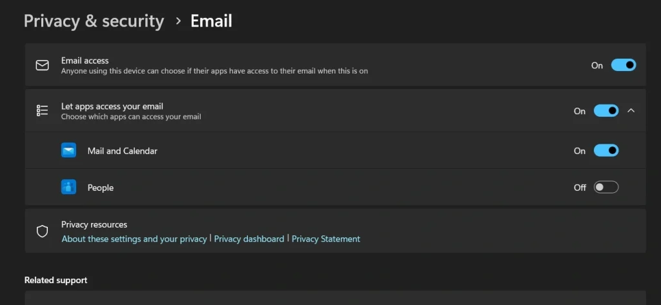Enable email access for the People app

point(605,188)
